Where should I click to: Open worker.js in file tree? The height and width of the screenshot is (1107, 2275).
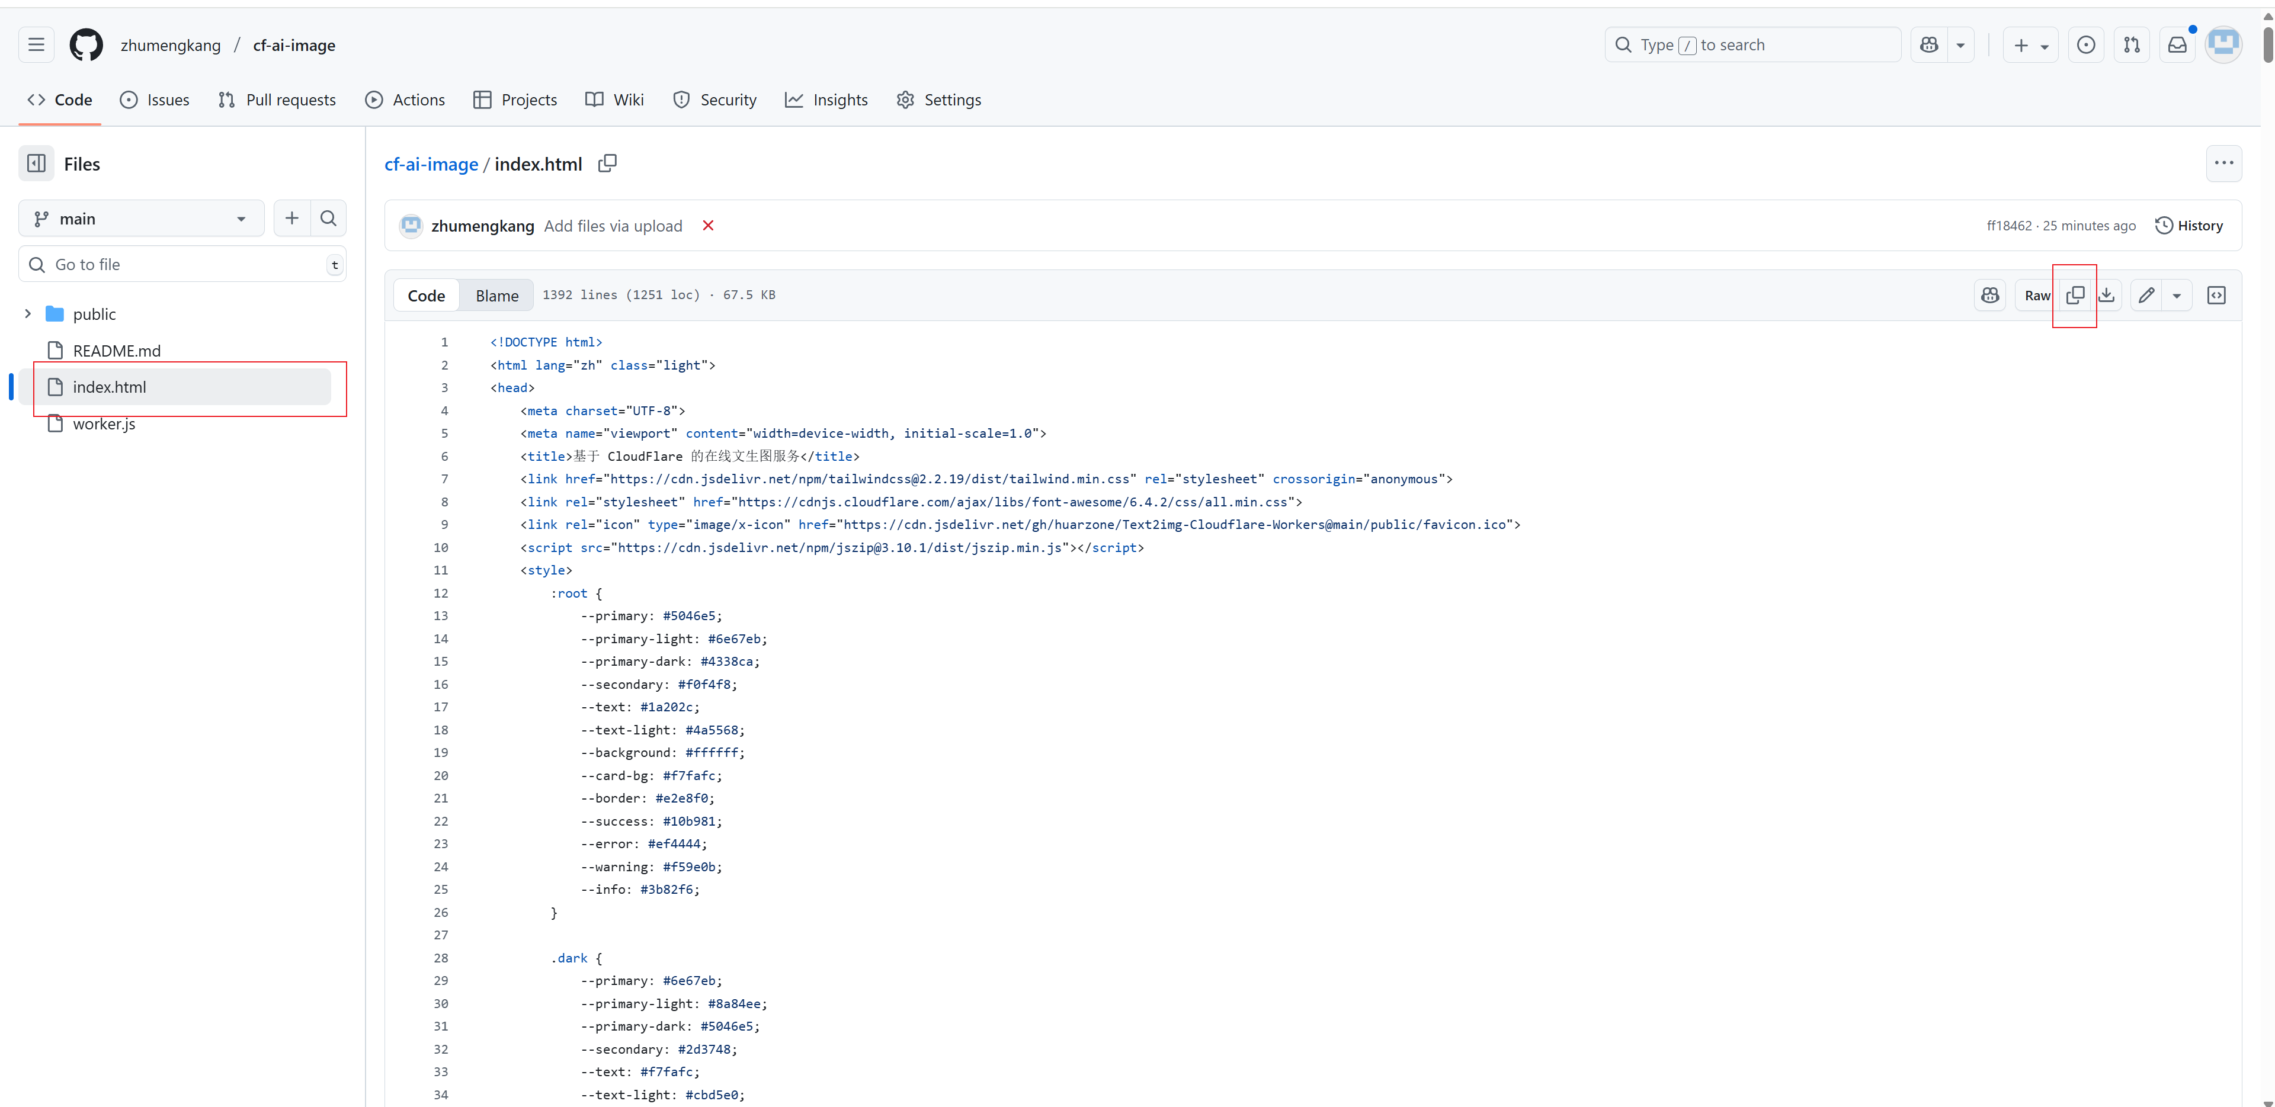tap(104, 423)
